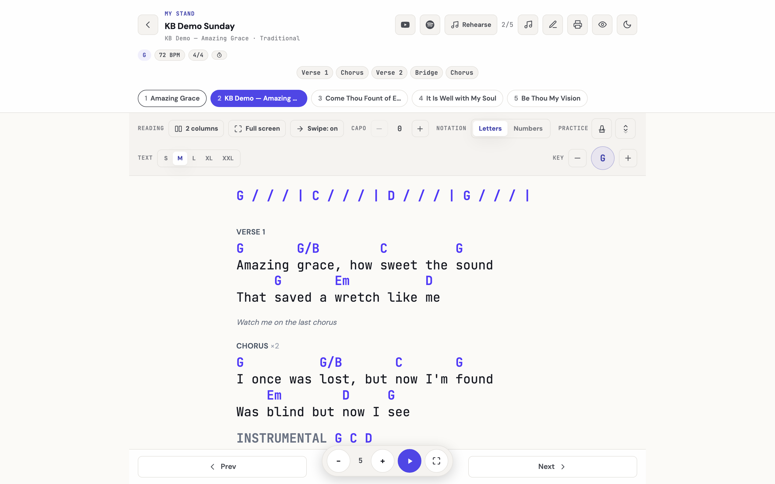Click fullscreen icon in floating bar
Viewport: 775px width, 484px height.
coord(436,461)
